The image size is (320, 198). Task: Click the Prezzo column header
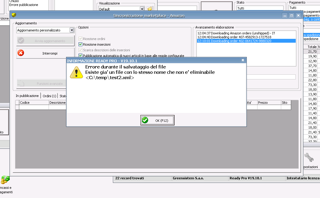(269, 103)
